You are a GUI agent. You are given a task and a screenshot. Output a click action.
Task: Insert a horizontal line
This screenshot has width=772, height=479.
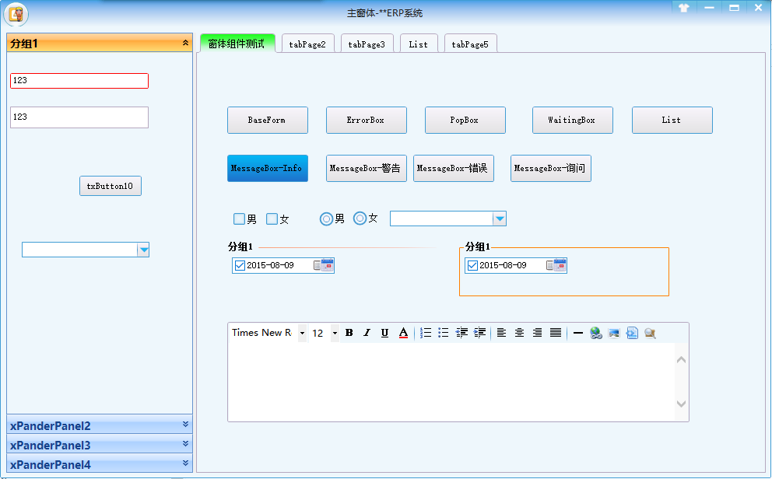pos(578,333)
